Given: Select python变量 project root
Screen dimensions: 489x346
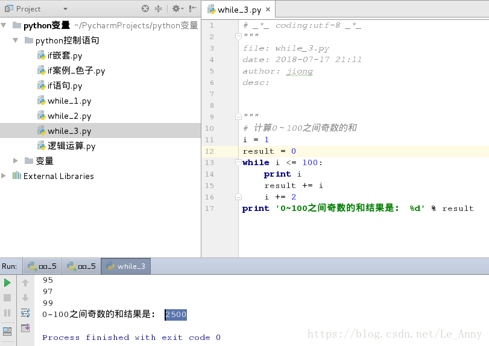Looking at the screenshot, I should 41,25.
